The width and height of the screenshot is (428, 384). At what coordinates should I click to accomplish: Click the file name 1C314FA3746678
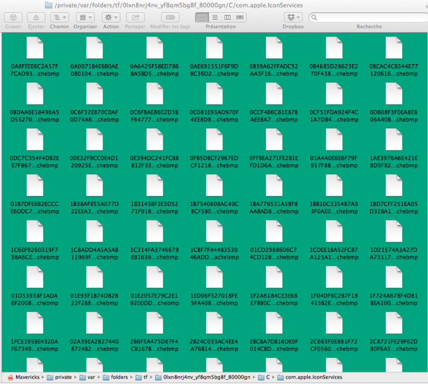[155, 254]
